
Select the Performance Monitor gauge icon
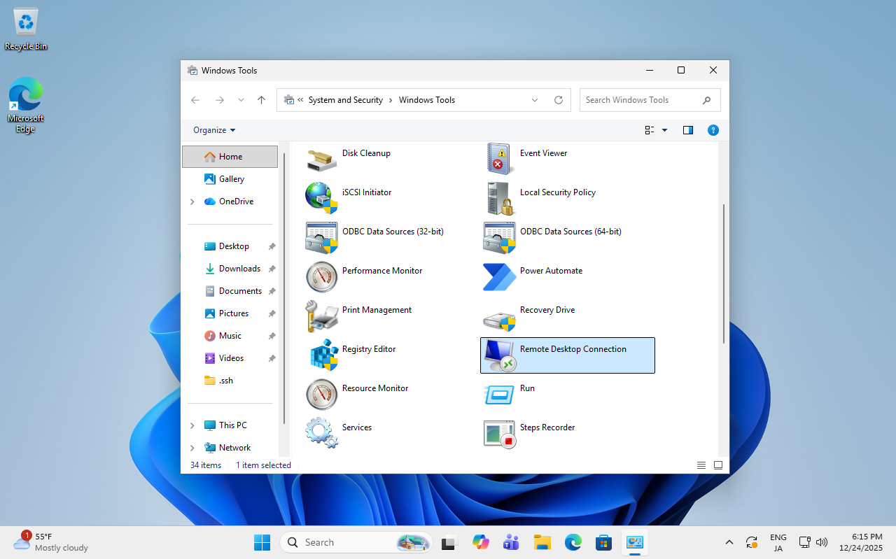(322, 276)
